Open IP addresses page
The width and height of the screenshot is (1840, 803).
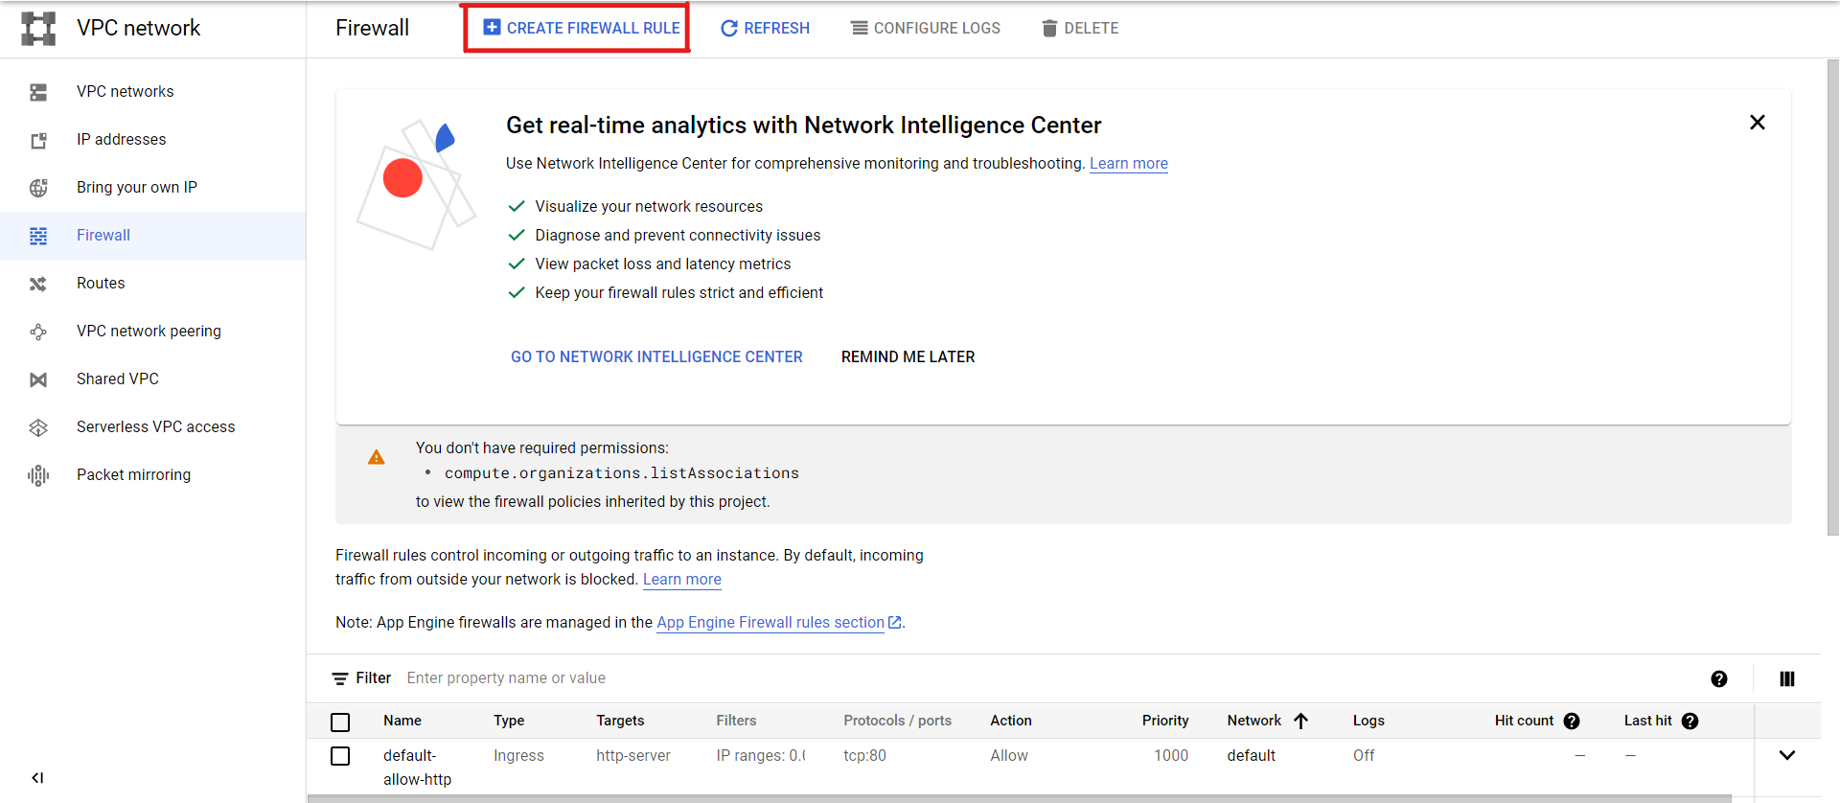click(x=121, y=139)
